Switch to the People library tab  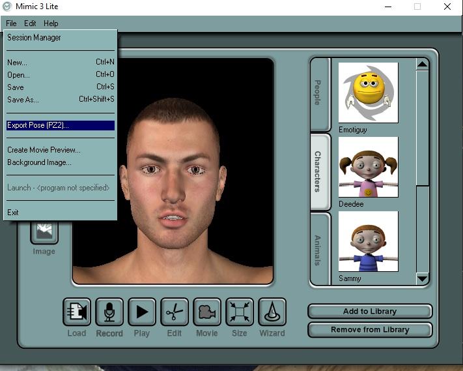(x=320, y=94)
